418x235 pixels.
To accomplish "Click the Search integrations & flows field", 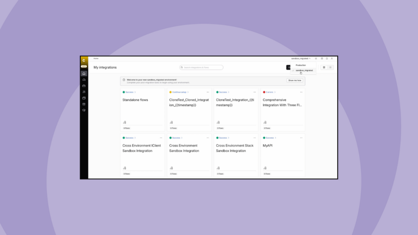I will point(202,67).
